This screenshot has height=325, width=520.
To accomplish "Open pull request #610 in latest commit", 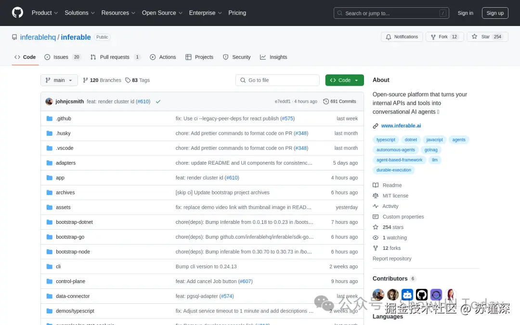I will tap(143, 102).
